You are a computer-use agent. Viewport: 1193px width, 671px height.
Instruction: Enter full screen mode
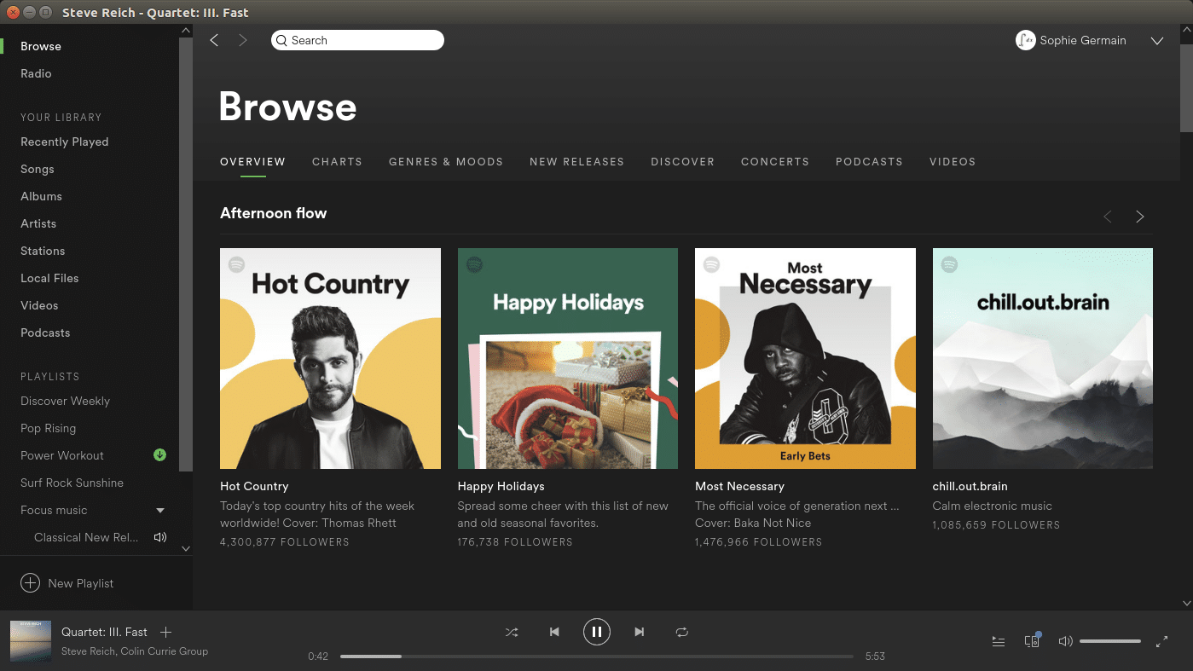click(x=1161, y=641)
